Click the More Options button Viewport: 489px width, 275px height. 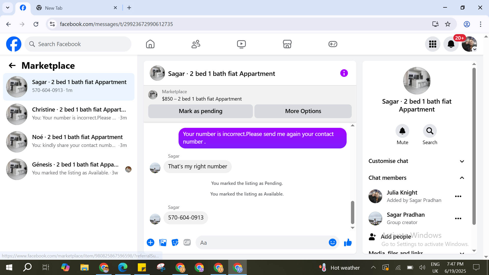point(303,111)
